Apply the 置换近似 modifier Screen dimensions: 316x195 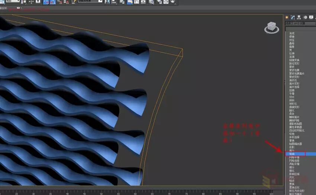pos(294,187)
